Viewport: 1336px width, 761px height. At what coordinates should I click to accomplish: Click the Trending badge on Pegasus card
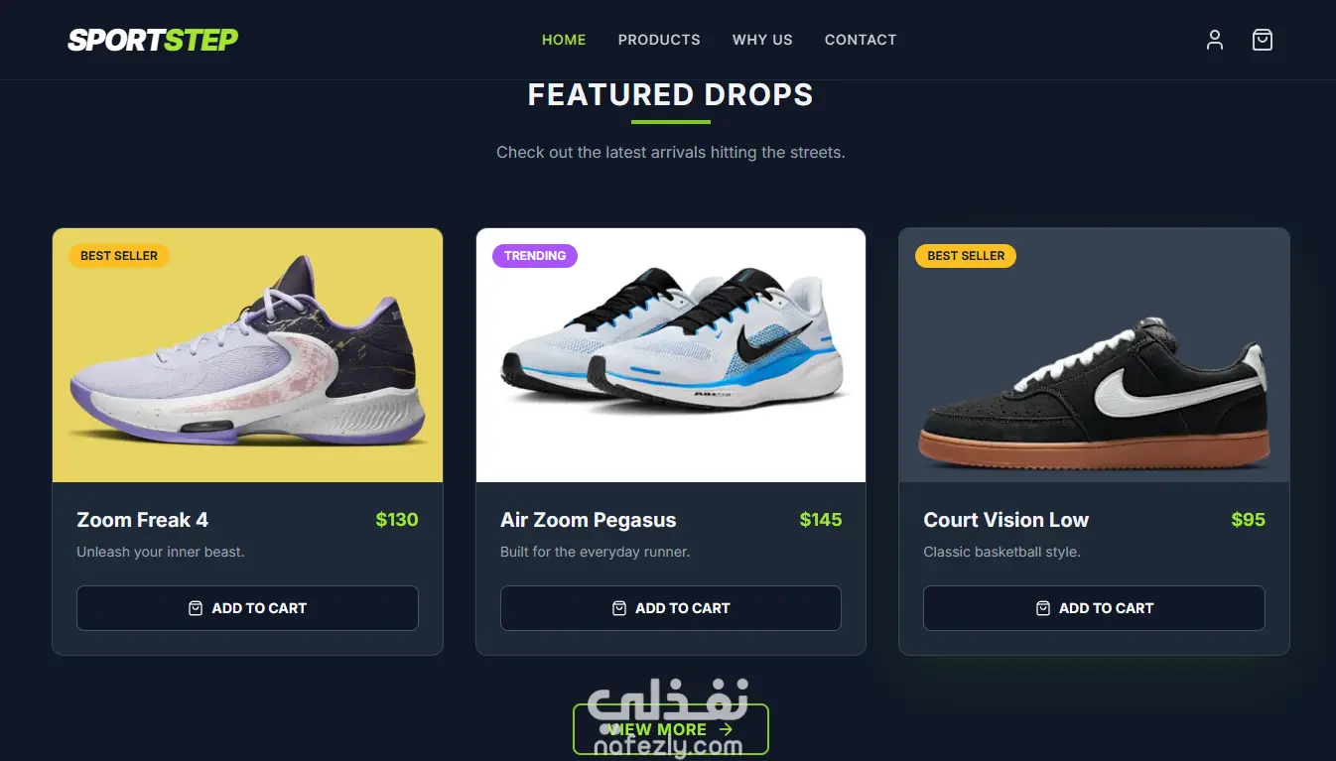click(x=535, y=256)
